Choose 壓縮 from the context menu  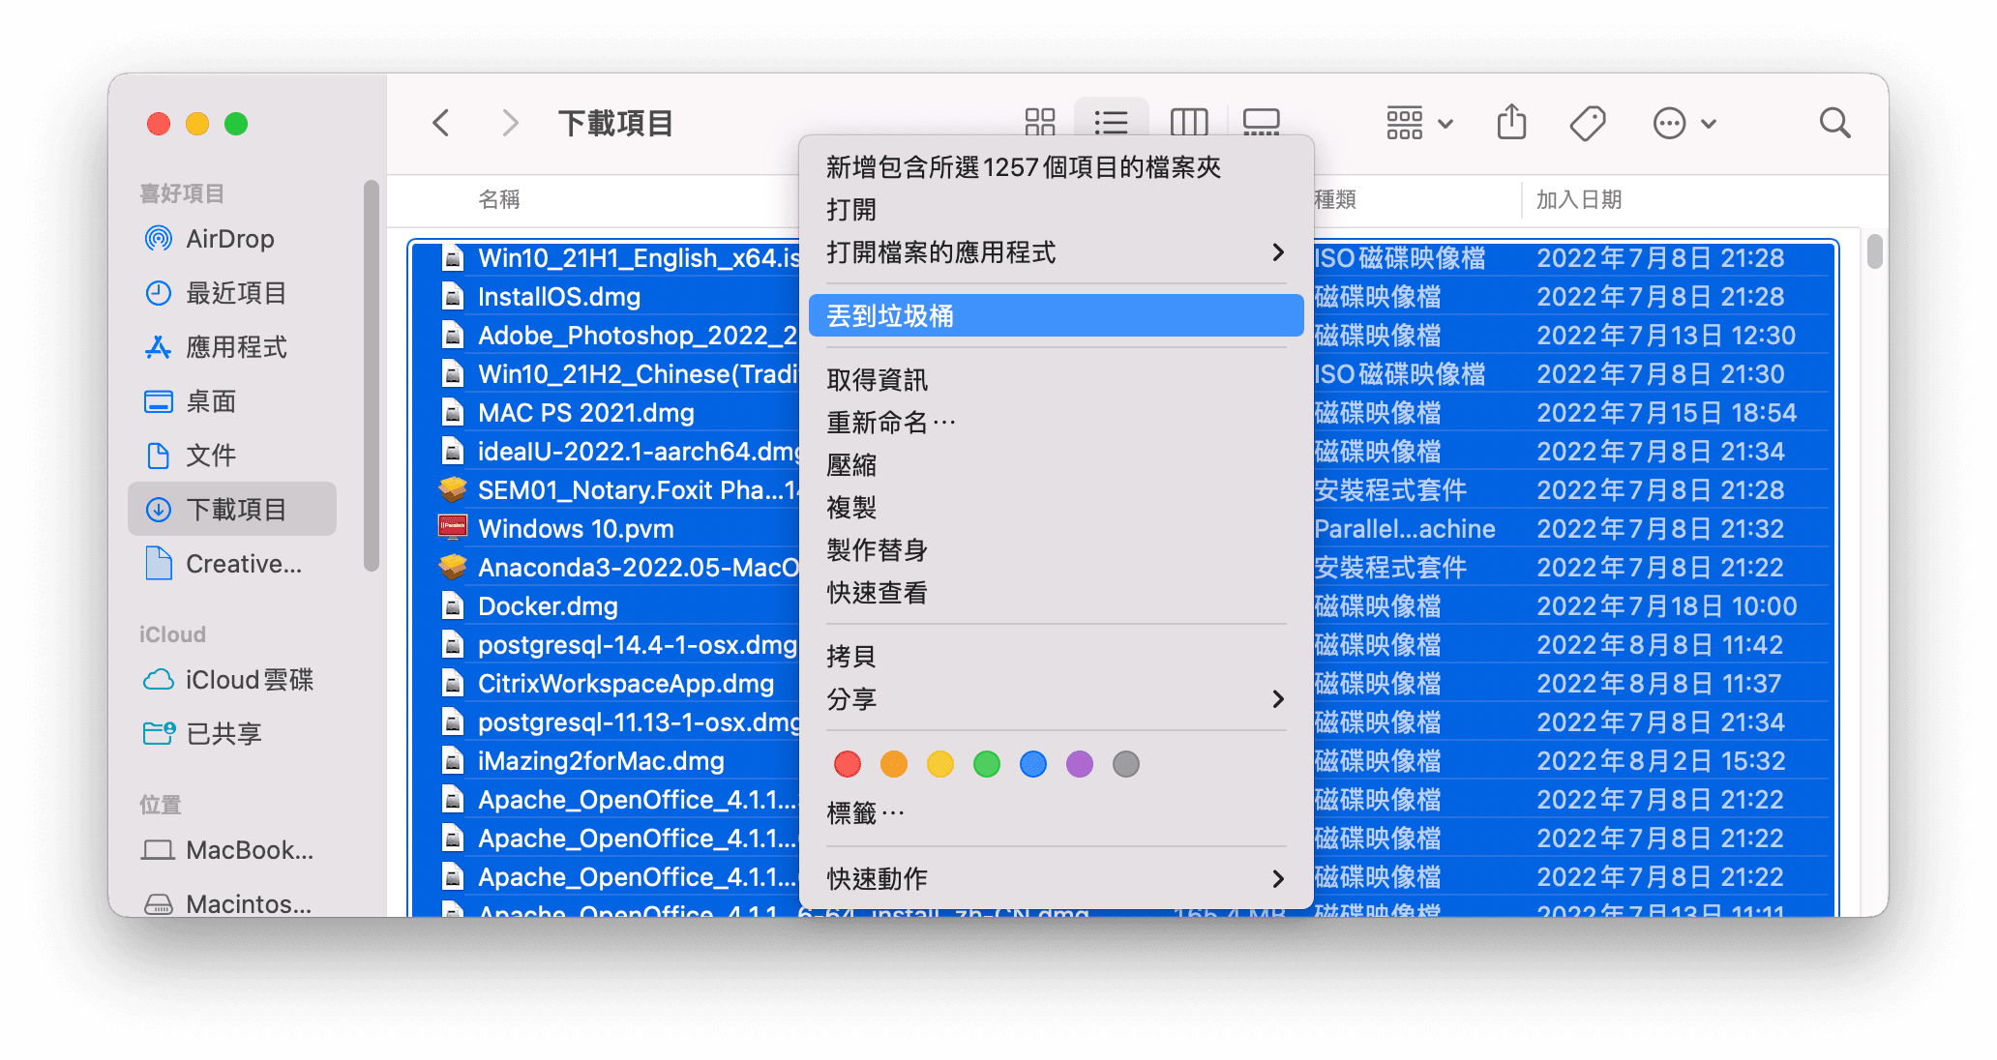(1056, 465)
